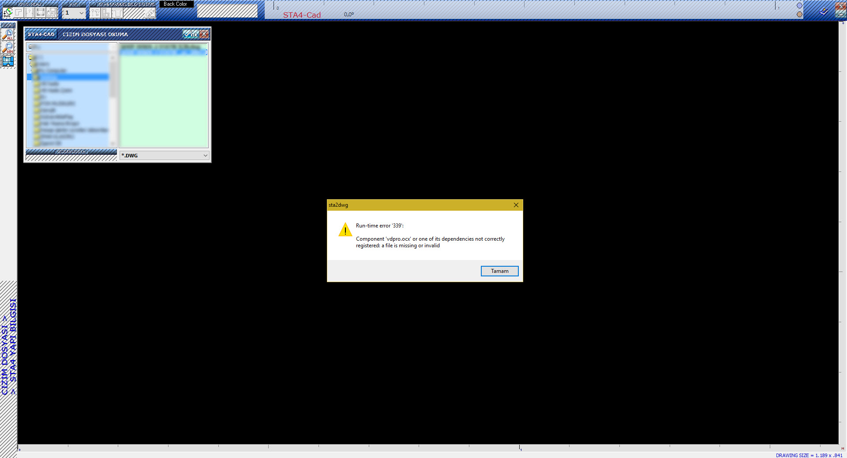Image resolution: width=847 pixels, height=458 pixels.
Task: Click the Back Color swatch label
Action: pyautogui.click(x=176, y=4)
